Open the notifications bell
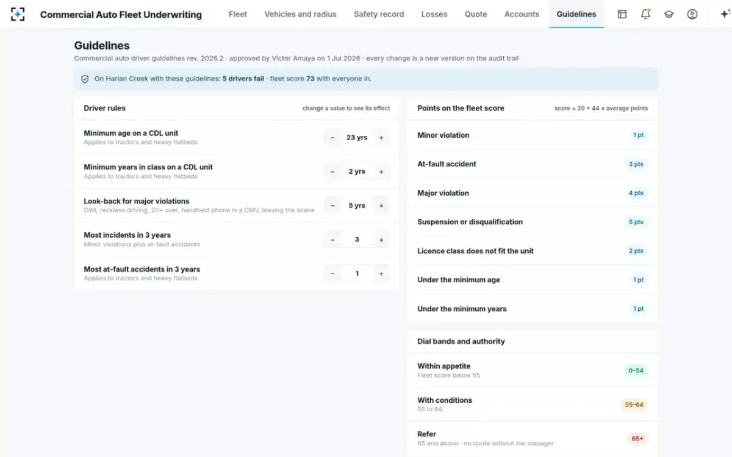The image size is (732, 457). pos(645,14)
